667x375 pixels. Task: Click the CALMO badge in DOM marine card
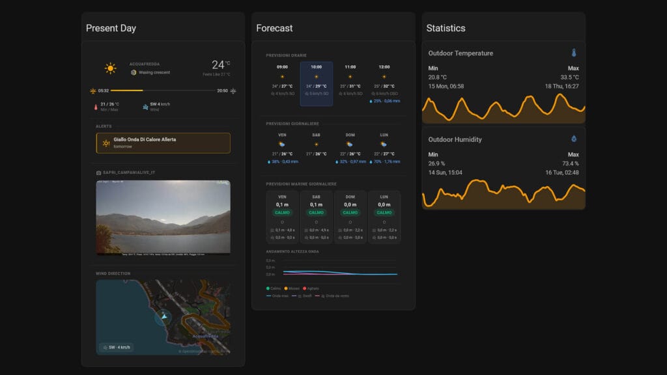pyautogui.click(x=350, y=213)
